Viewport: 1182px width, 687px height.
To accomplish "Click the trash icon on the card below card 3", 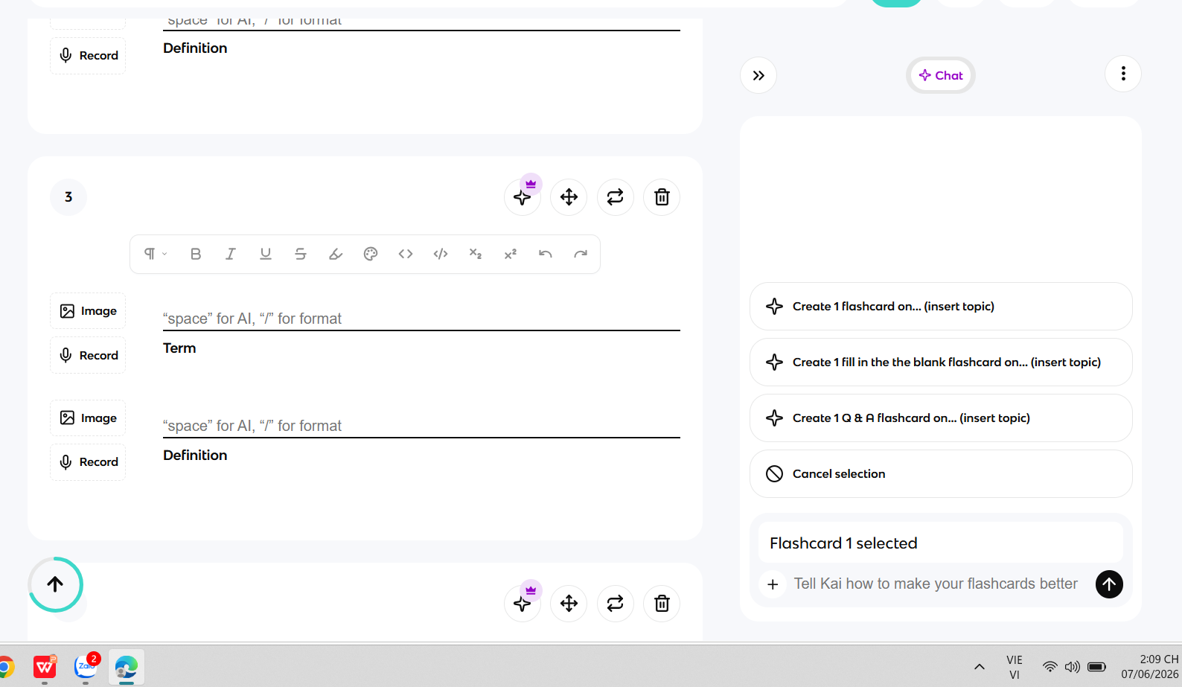I will [x=662, y=604].
